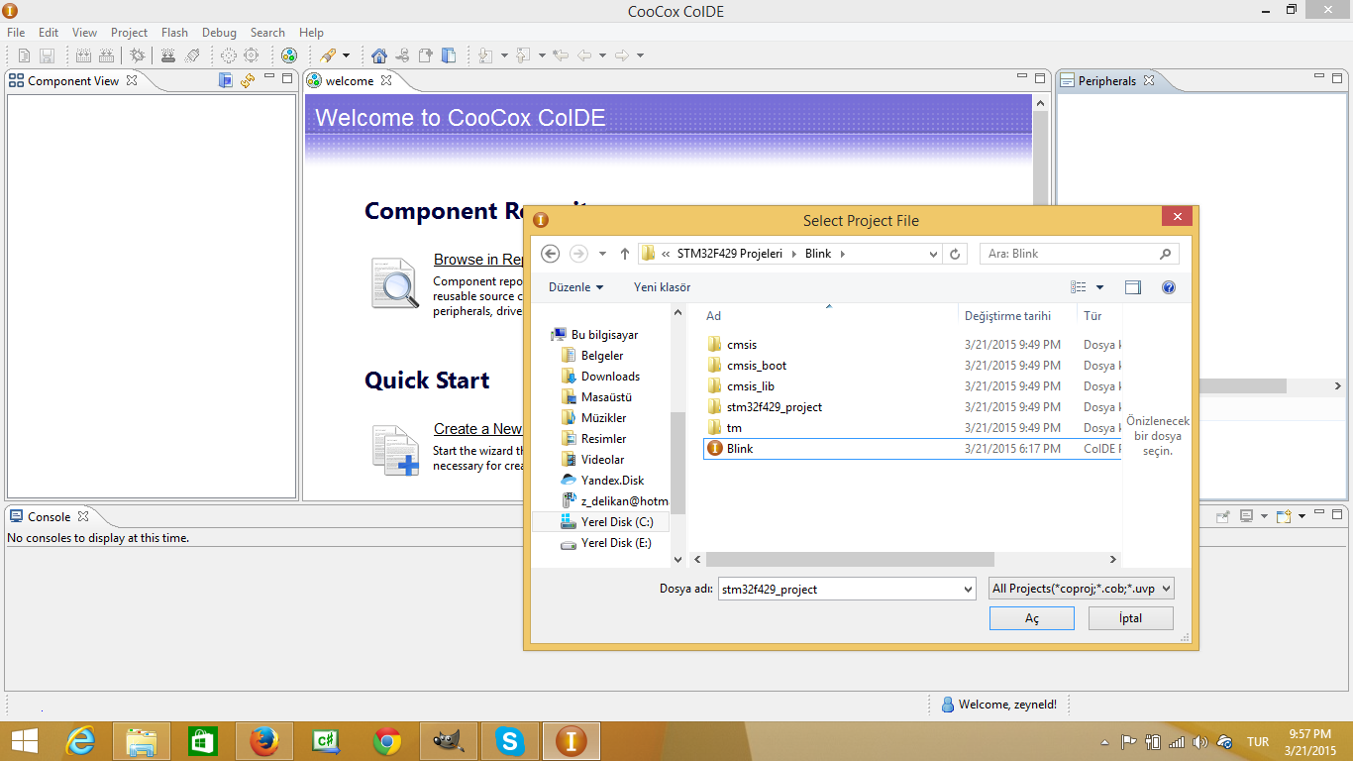Open the Düzenle dropdown menu
This screenshot has width=1353, height=761.
click(x=575, y=287)
